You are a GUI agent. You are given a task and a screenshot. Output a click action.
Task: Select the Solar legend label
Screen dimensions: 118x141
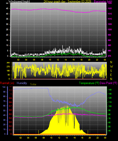33,84
